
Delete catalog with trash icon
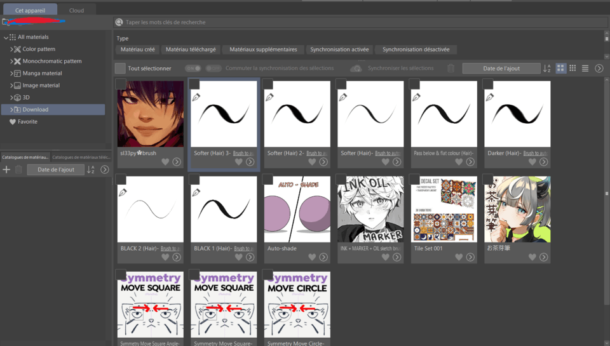[x=18, y=170]
